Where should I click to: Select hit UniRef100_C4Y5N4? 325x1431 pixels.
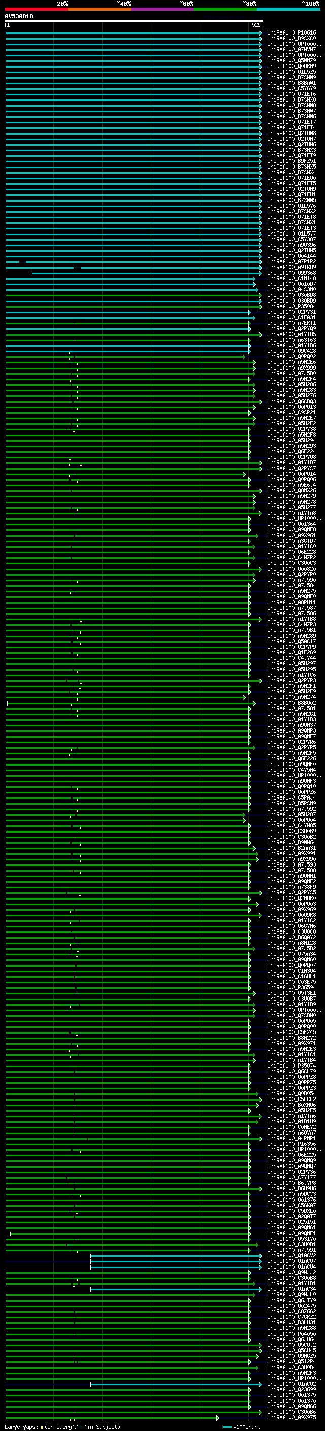(291, 770)
